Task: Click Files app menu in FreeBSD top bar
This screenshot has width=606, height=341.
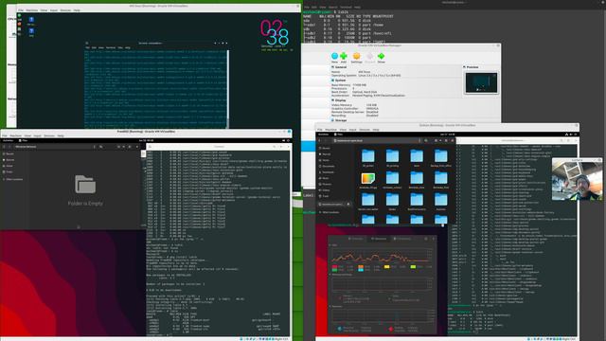Action: 23,140
